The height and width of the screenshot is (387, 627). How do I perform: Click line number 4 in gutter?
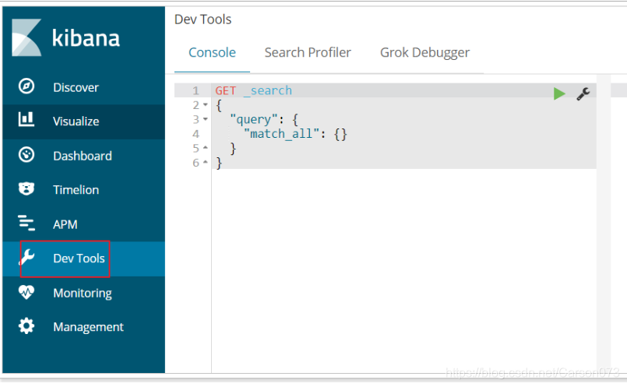(195, 134)
